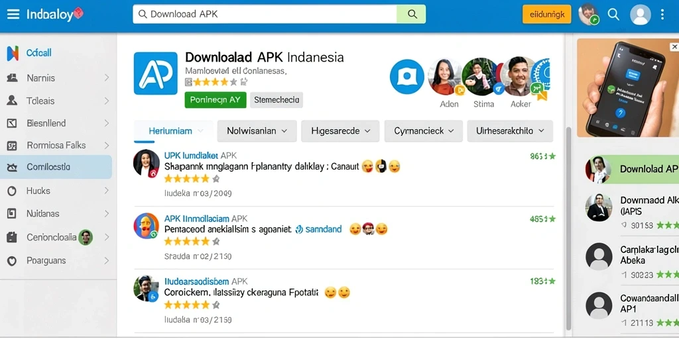The height and width of the screenshot is (339, 679).
Task: Open the Aoker profile picture
Action: 519,77
